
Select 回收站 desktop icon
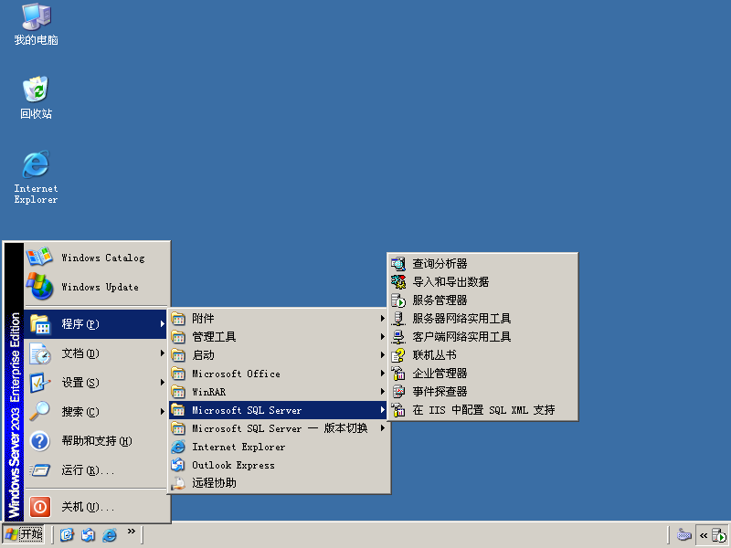(x=36, y=98)
